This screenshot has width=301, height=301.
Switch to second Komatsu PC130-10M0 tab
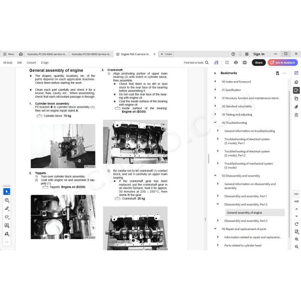pos(91,54)
